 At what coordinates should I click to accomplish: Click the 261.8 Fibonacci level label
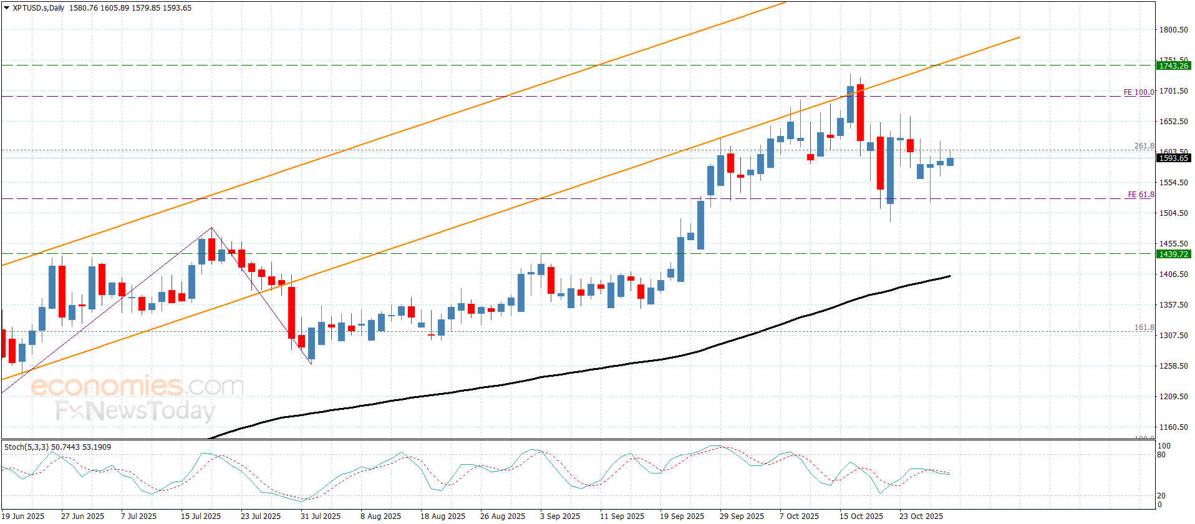pos(1144,146)
